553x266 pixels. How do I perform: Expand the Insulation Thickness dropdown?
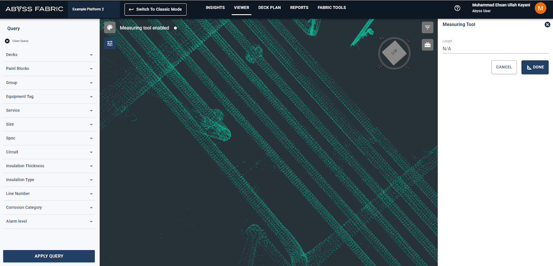point(49,166)
